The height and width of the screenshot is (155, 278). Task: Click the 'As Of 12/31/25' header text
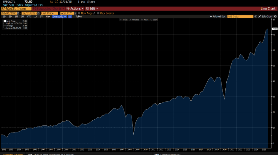tap(61, 2)
